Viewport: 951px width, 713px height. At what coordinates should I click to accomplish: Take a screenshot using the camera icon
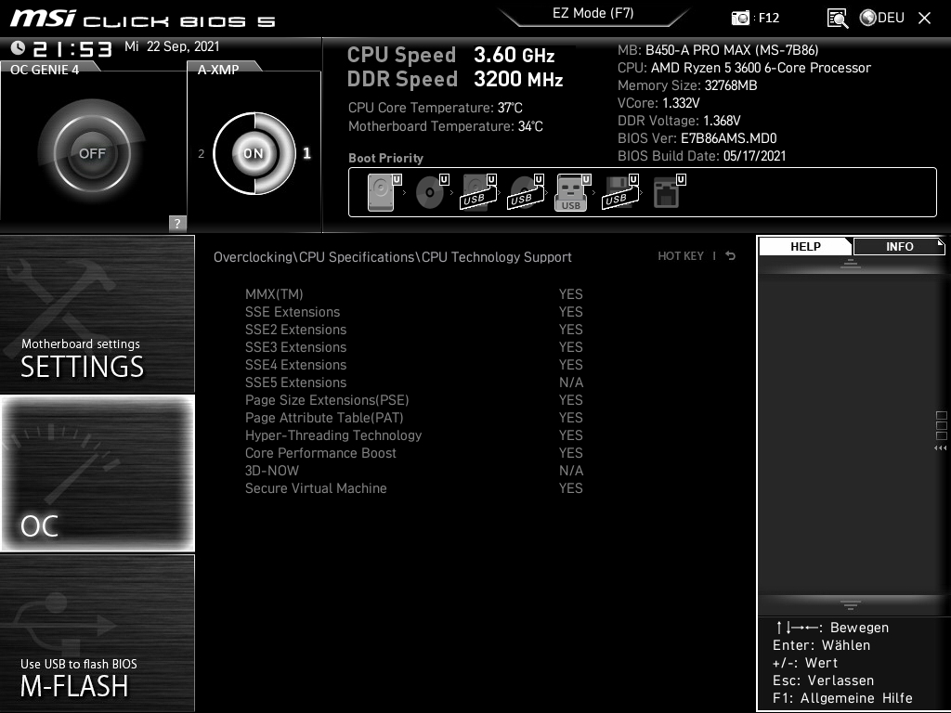point(740,17)
